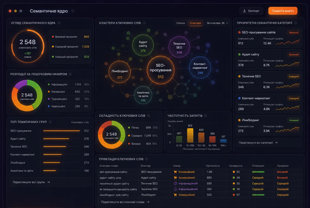This screenshot has width=310, height=208.
Task: Click info icon beside Розподіл за пошуковим наміром
Action: pos(70,74)
